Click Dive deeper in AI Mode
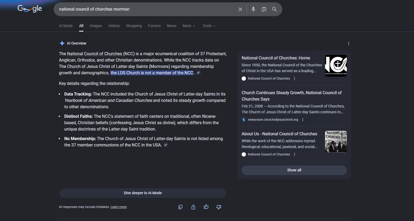 (143, 193)
